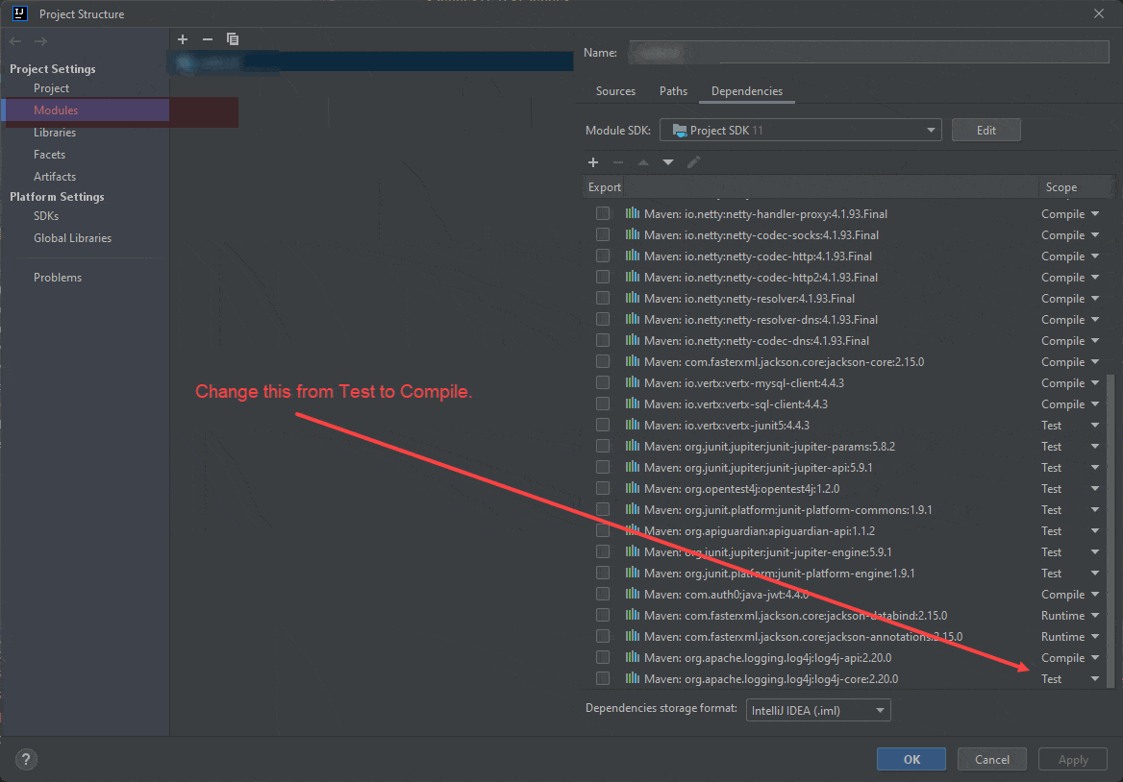Check export for netty-codec-http:4.1.93

click(x=603, y=256)
